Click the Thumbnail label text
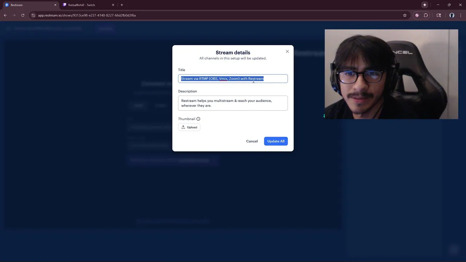 pos(187,119)
